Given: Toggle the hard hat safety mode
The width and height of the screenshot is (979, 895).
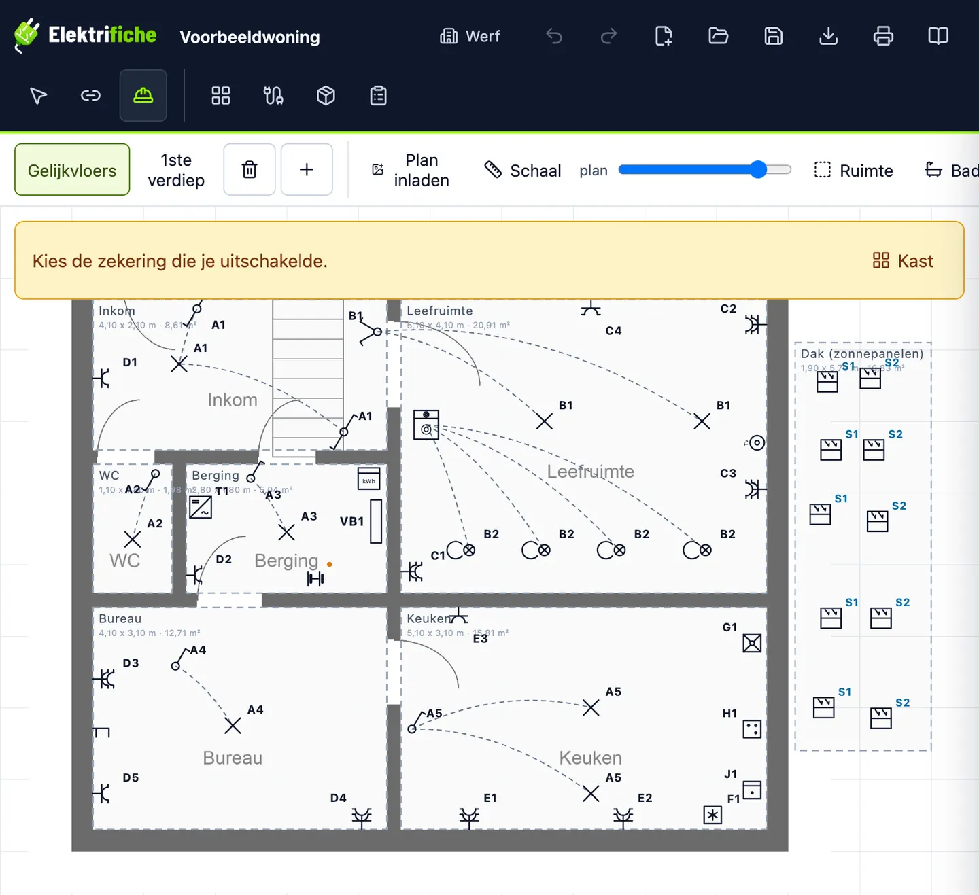Looking at the screenshot, I should point(143,95).
